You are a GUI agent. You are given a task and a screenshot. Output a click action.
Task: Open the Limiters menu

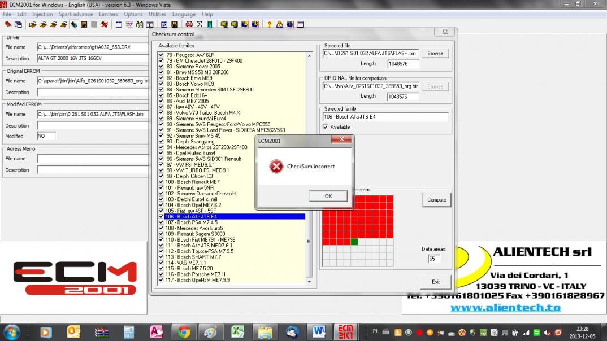[x=108, y=14]
